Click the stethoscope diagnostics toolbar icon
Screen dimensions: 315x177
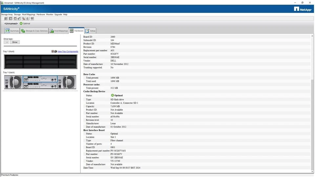point(24,18)
